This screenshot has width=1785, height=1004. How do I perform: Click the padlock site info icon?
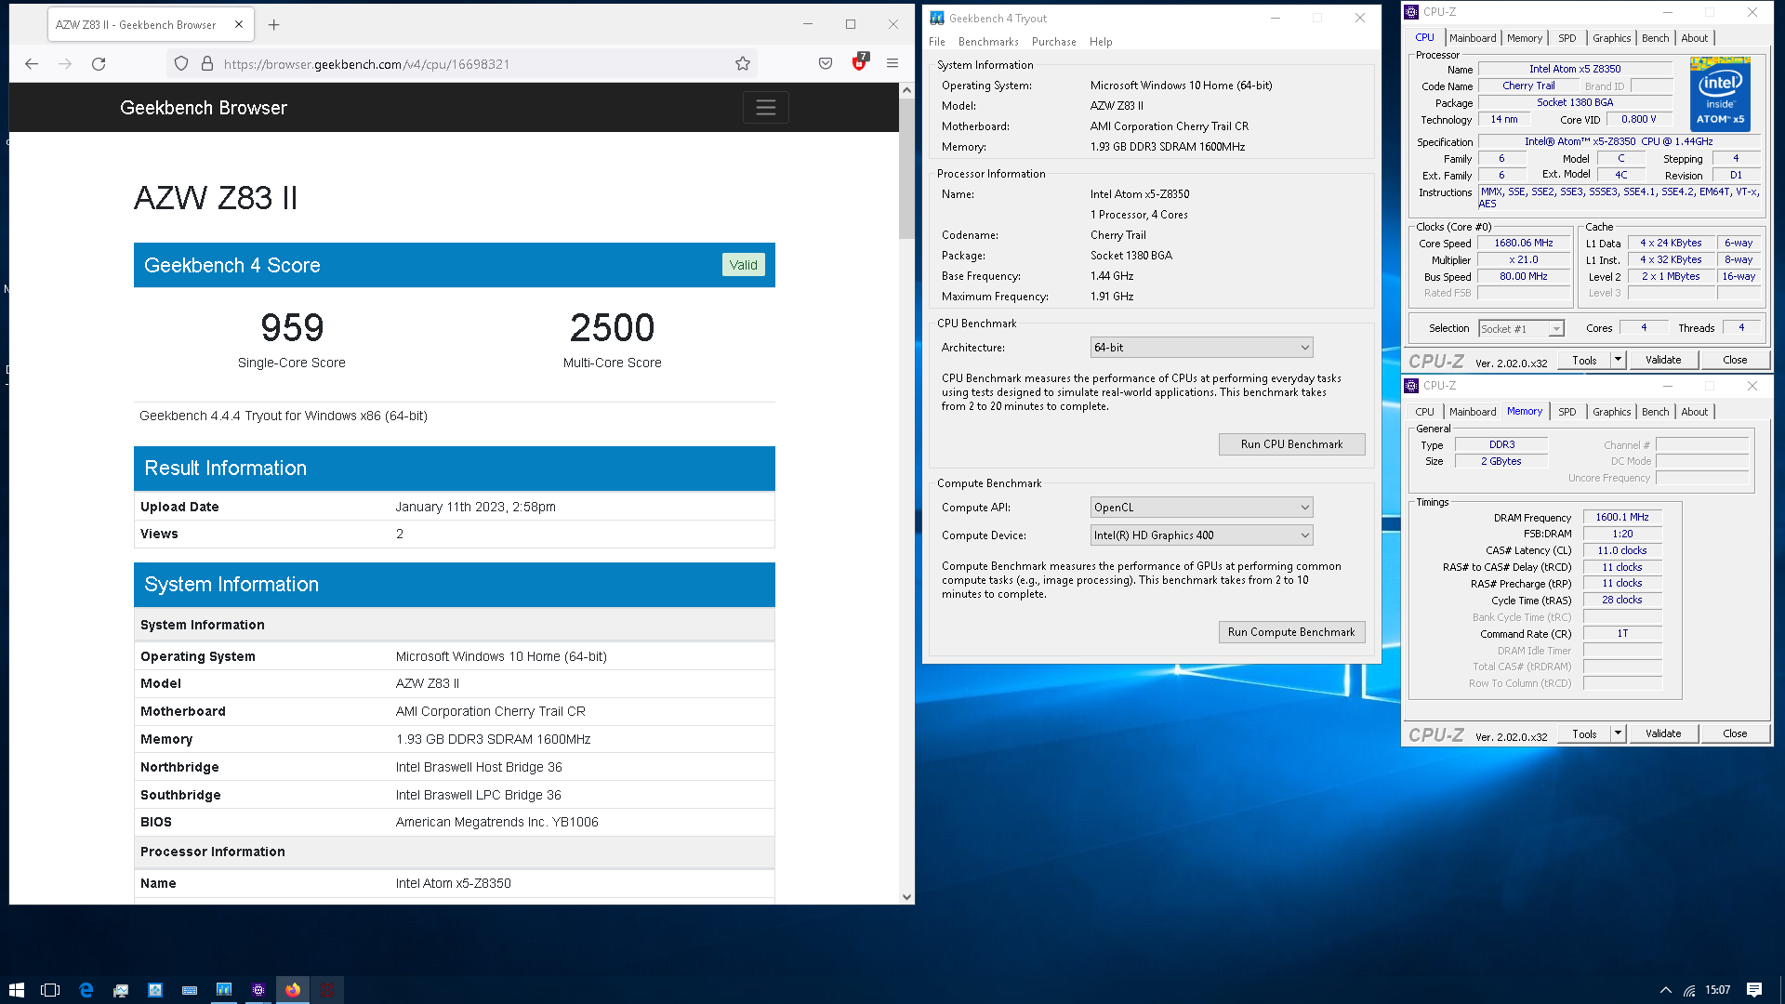click(207, 64)
